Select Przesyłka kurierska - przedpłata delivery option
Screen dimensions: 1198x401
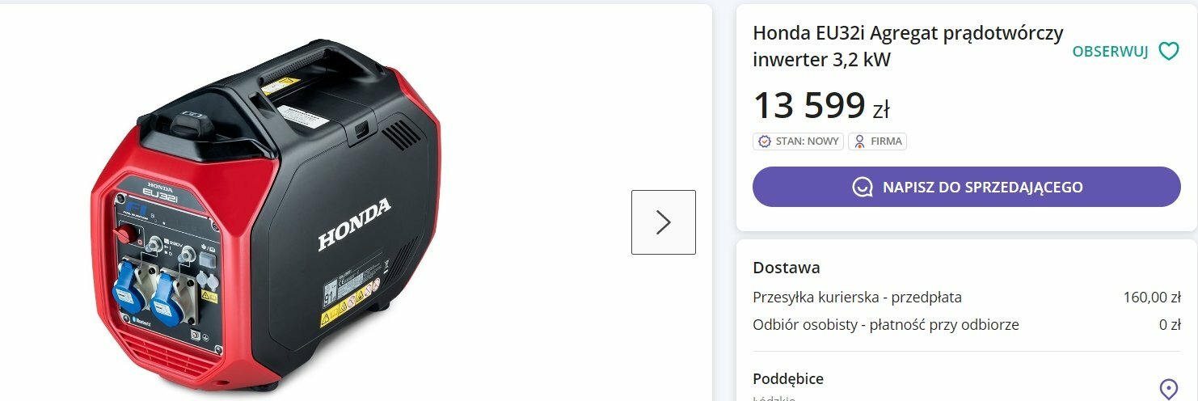[x=857, y=298]
